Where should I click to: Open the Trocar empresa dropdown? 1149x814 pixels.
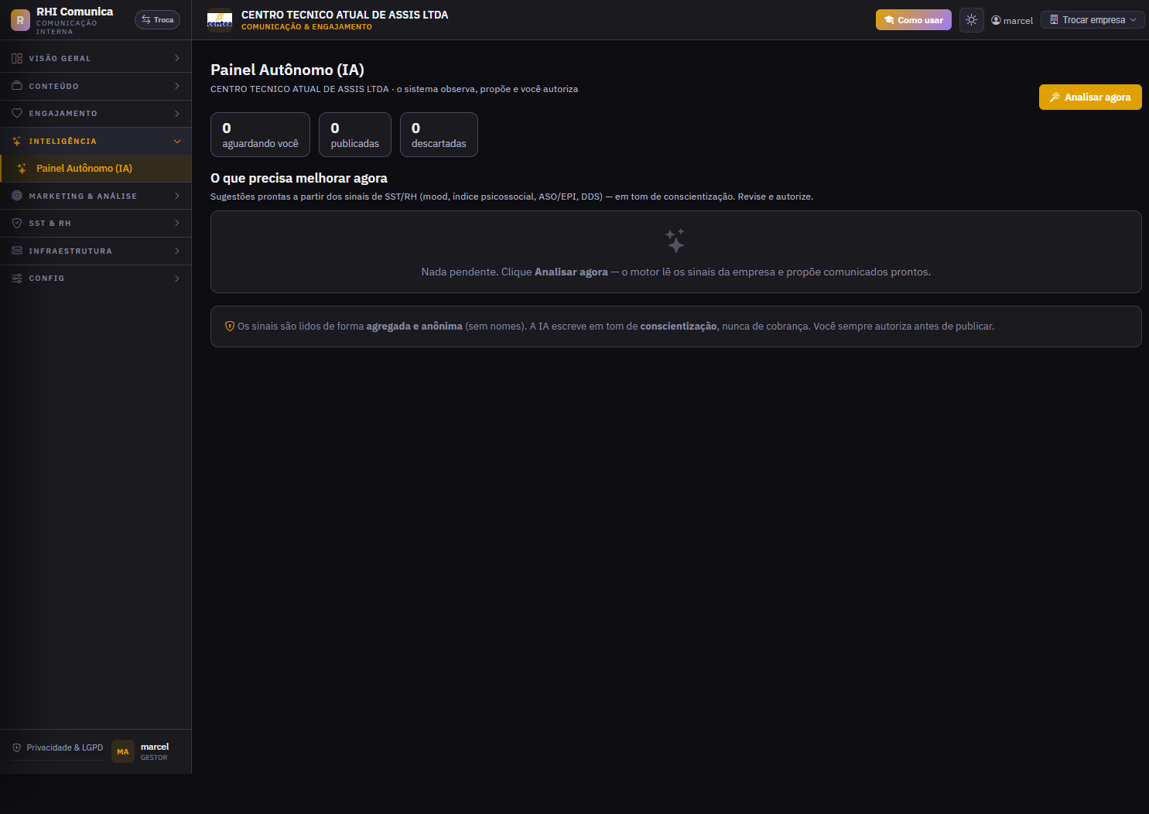point(1093,20)
